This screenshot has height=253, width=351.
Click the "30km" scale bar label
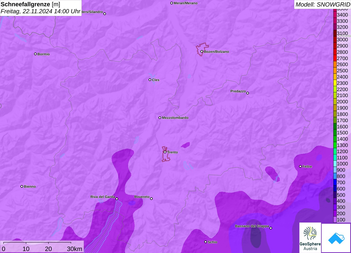point(74,249)
